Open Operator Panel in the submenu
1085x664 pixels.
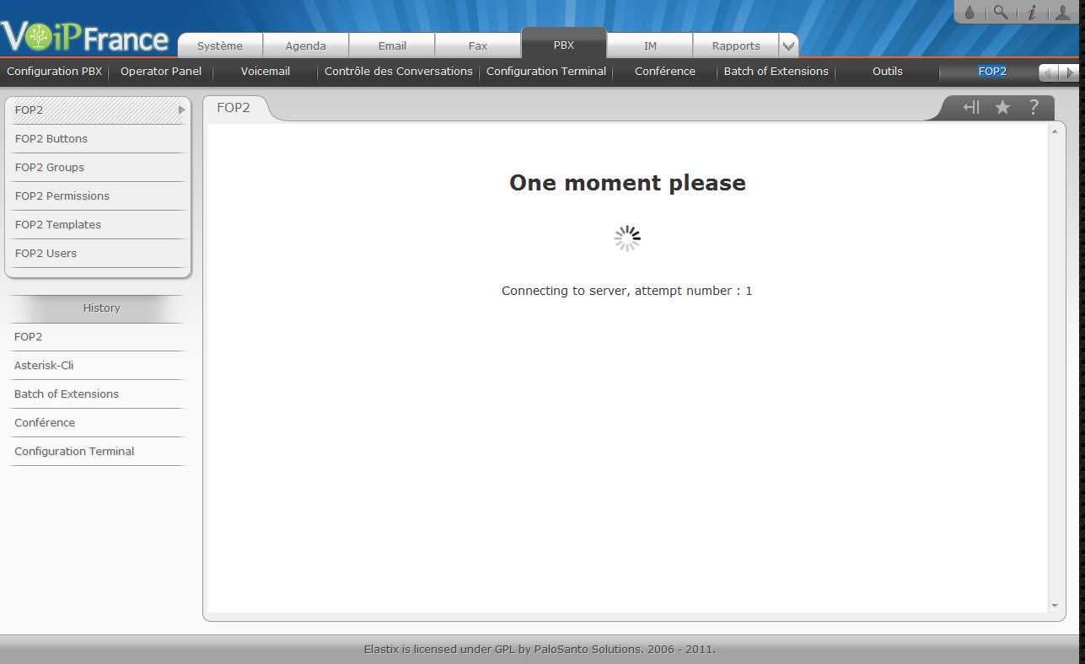click(x=161, y=72)
